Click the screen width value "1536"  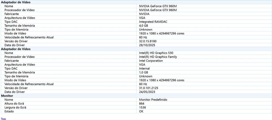(x=143, y=107)
